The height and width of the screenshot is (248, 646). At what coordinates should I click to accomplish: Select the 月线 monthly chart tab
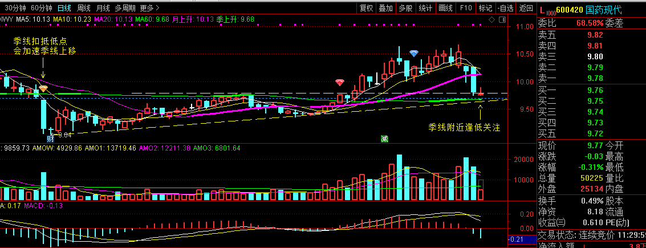point(103,8)
